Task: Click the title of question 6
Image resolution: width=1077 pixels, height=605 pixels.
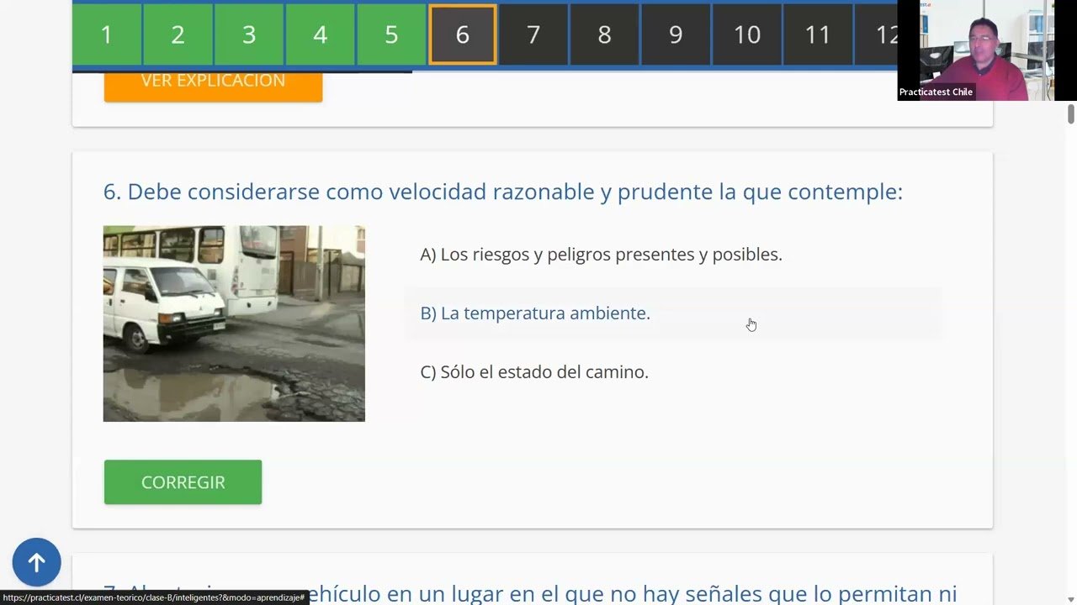Action: click(503, 191)
